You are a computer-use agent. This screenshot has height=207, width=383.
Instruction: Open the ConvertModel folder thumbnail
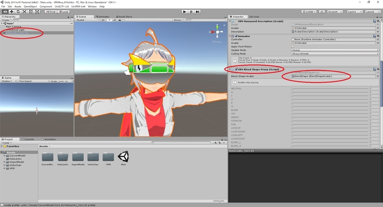point(48,157)
